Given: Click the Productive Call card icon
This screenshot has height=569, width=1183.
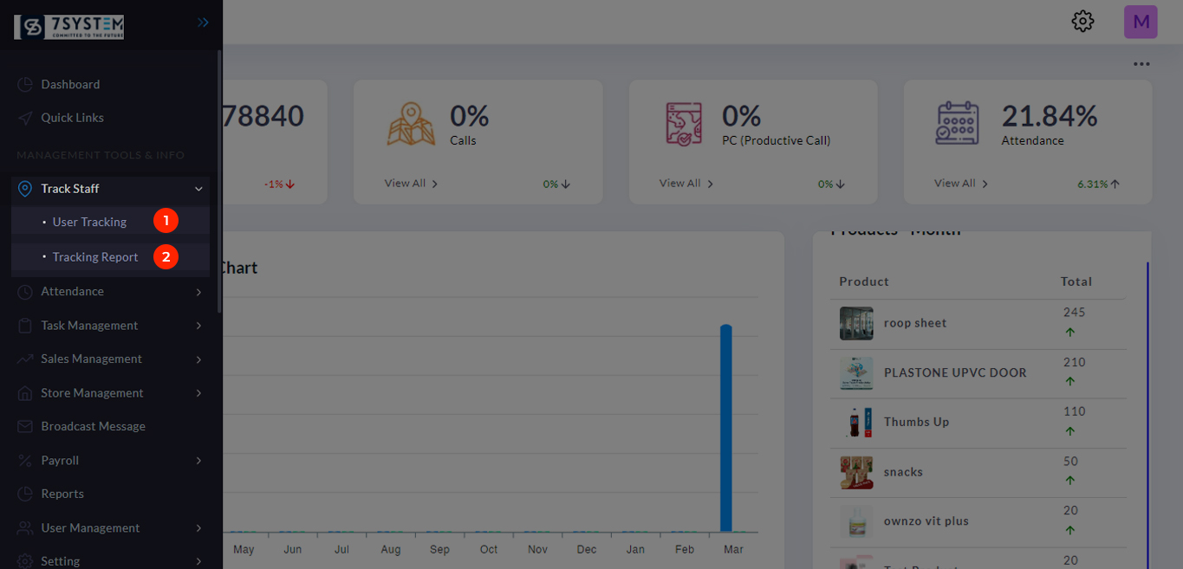Looking at the screenshot, I should point(684,124).
